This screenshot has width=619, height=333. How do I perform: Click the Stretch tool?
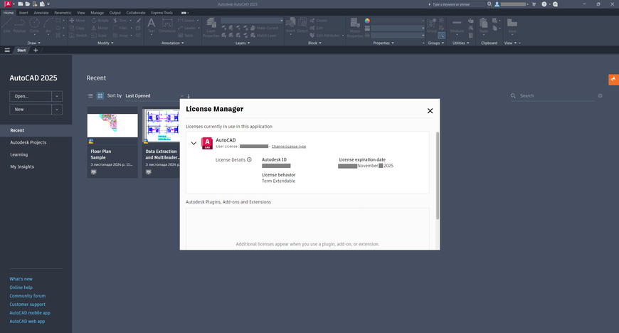78,36
